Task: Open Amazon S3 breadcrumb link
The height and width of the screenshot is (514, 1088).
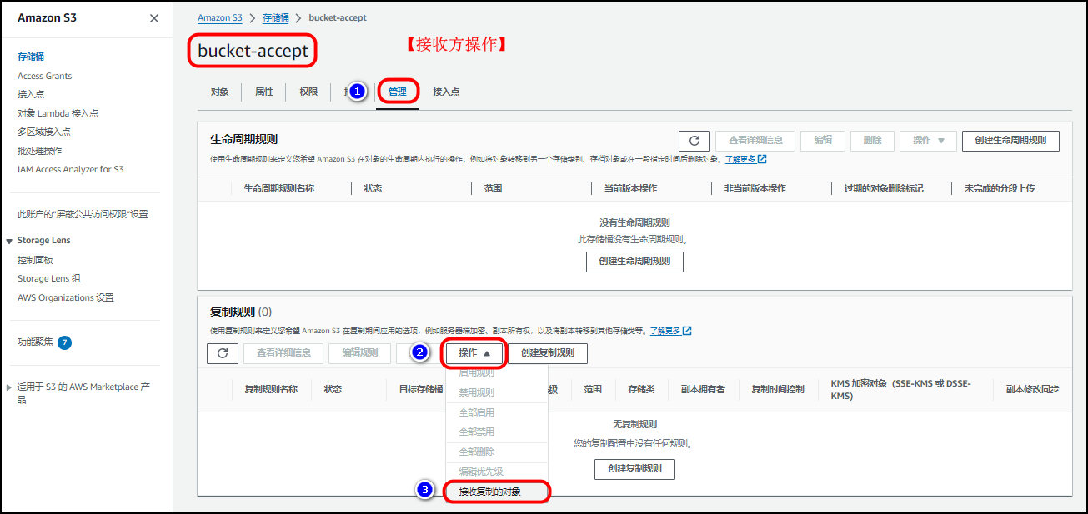Action: pos(220,17)
